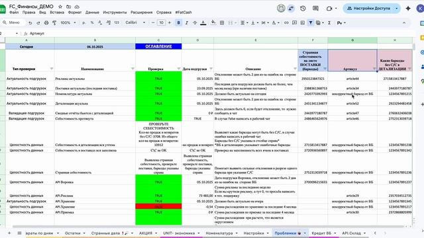Format cell as percent

pos(92,23)
